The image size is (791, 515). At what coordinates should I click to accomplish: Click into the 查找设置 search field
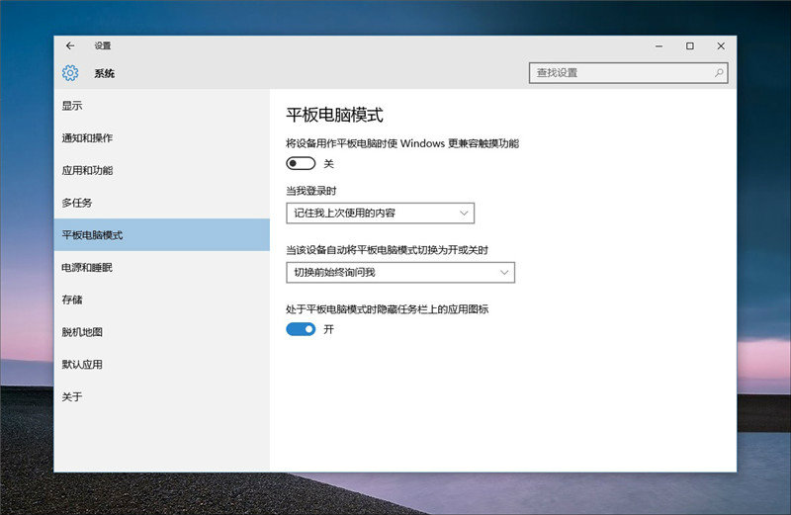tap(618, 73)
